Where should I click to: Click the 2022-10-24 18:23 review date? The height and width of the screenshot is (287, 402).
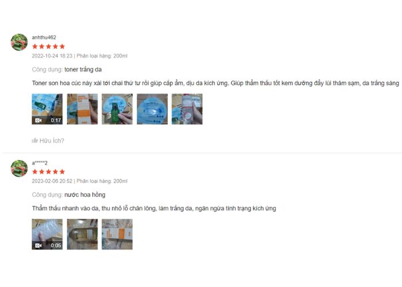[52, 56]
